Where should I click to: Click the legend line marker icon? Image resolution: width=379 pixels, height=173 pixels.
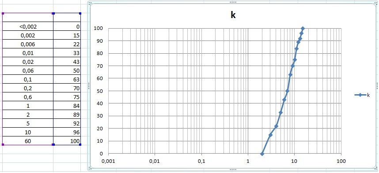tap(360, 95)
